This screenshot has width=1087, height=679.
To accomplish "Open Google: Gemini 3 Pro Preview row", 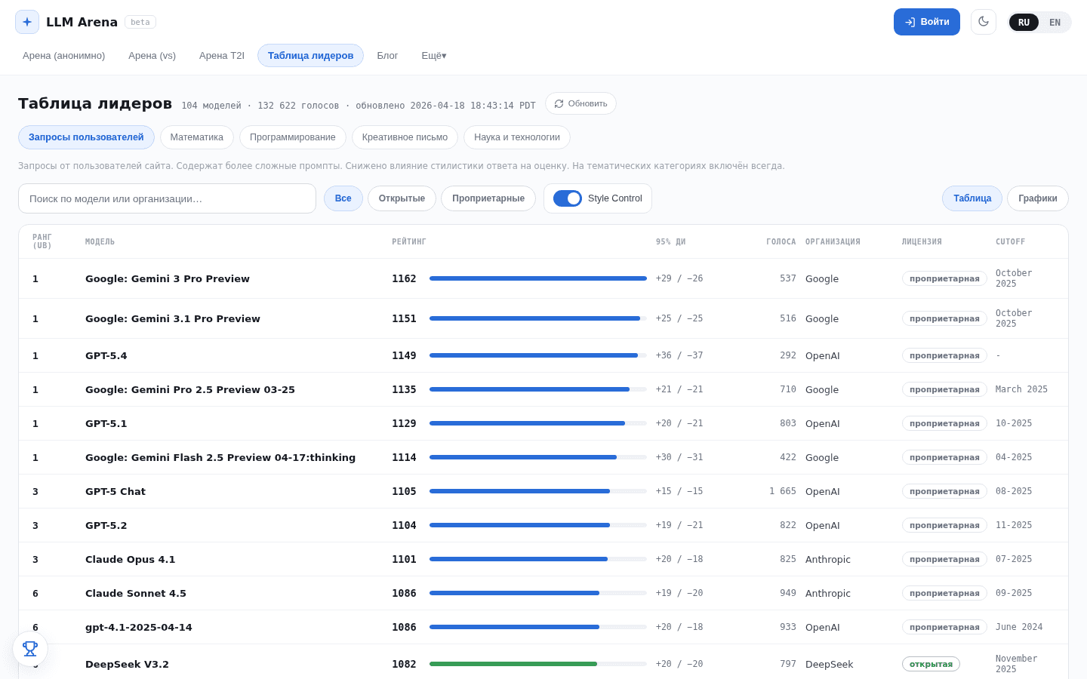I will pos(543,278).
